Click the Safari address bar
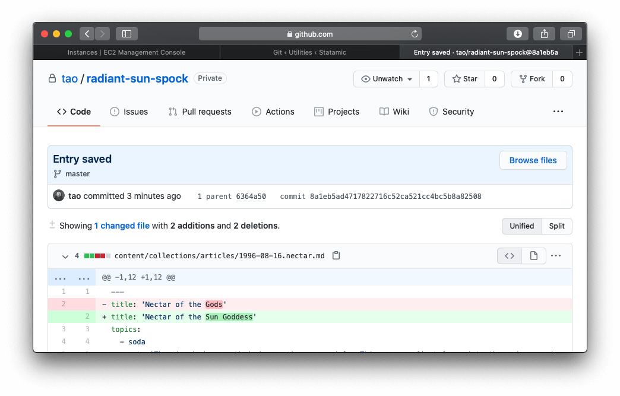This screenshot has width=620, height=396. [309, 33]
